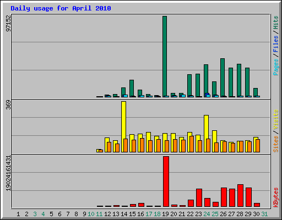
Task: Click the red KBytes bar for day 22
Action: click(x=191, y=203)
